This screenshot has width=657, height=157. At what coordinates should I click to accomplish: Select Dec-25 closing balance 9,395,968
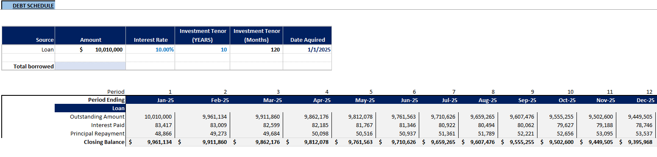637,142
